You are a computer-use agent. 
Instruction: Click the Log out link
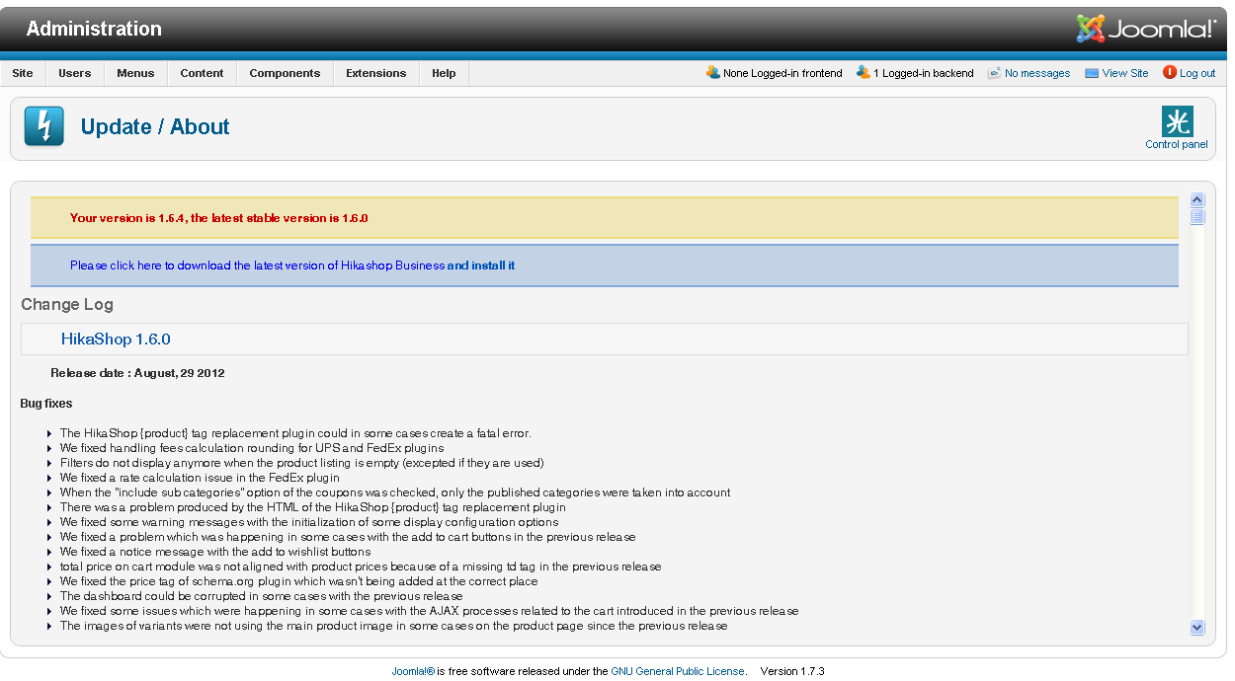pyautogui.click(x=1197, y=73)
